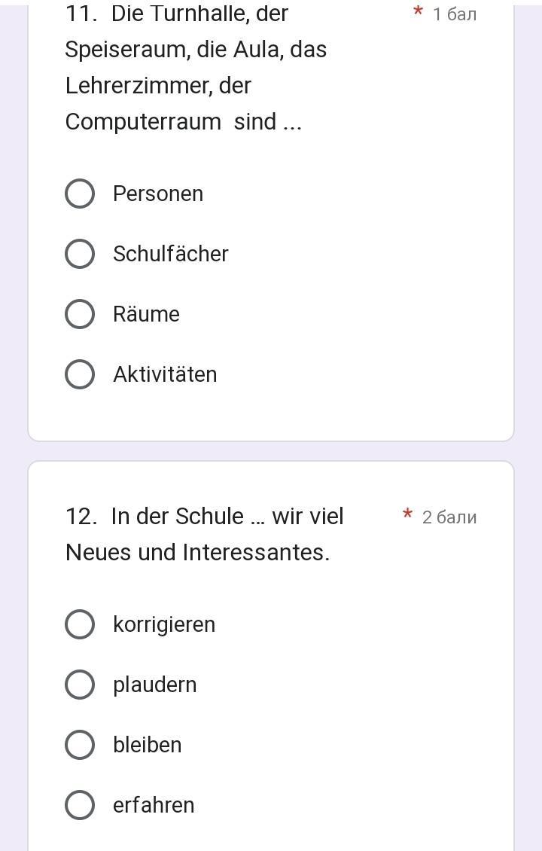542x851 pixels.
Task: Pick the 'Aktivitäten' radio circle
Action: pos(80,374)
